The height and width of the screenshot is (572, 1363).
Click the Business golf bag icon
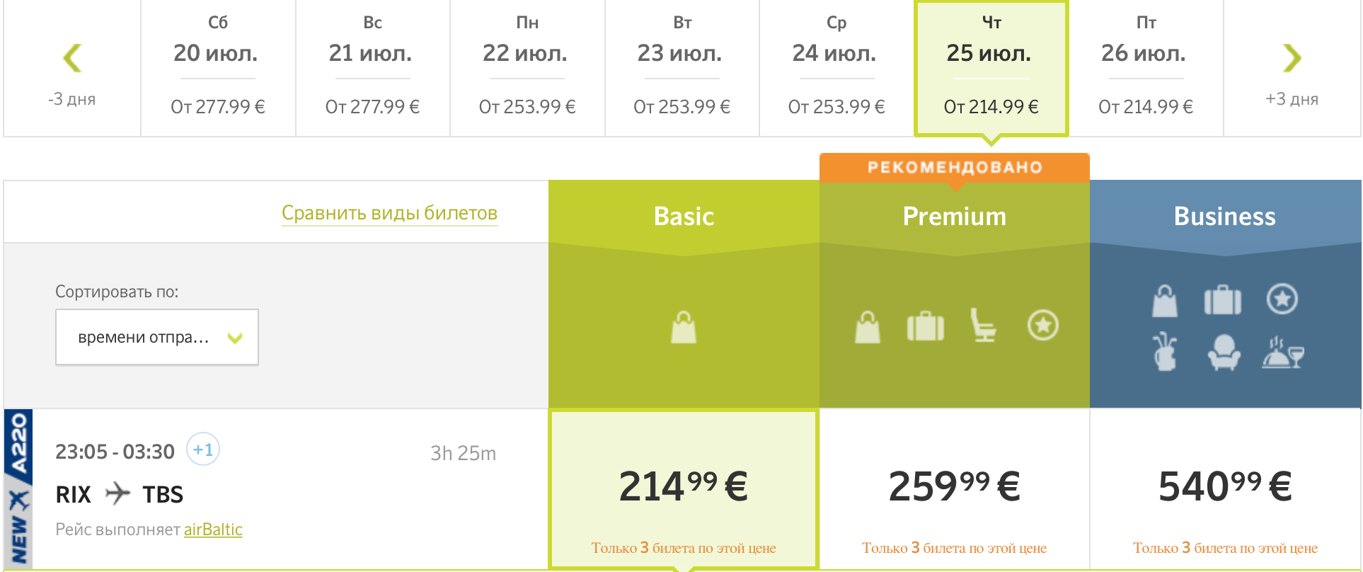tap(1165, 352)
